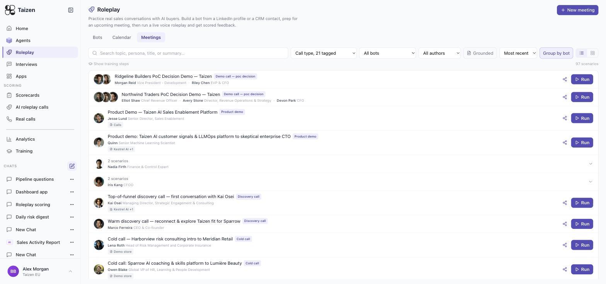Click the Demo store tag under Lena Roth
Viewport: 606px width, 284px height.
pos(121,252)
